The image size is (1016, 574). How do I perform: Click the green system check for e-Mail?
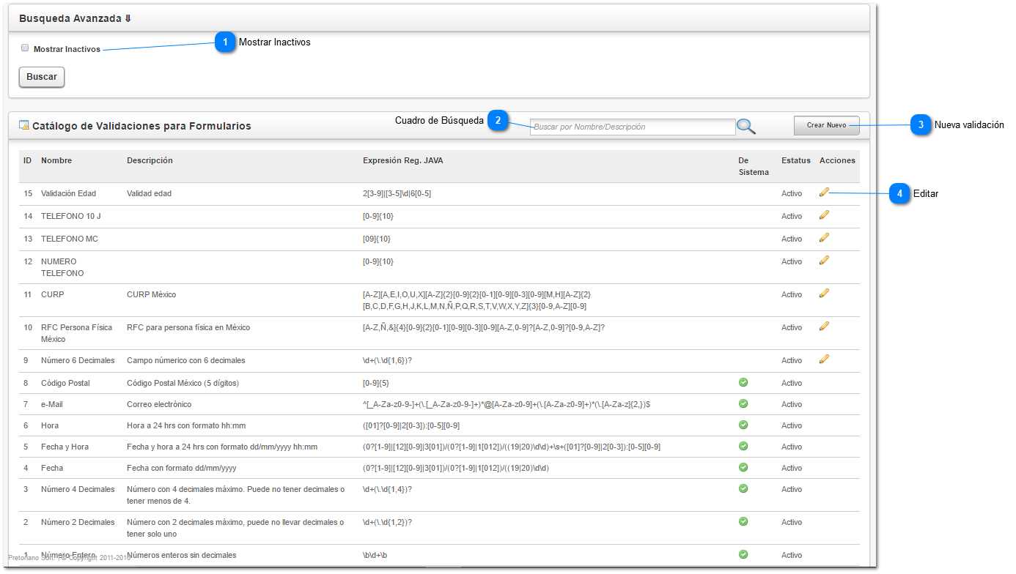tap(743, 403)
